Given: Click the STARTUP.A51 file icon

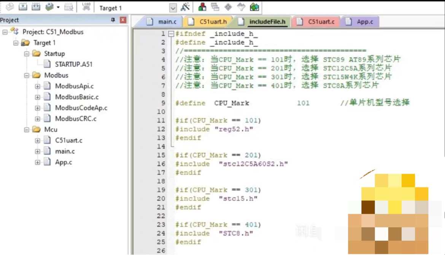Looking at the screenshot, I should (48, 64).
